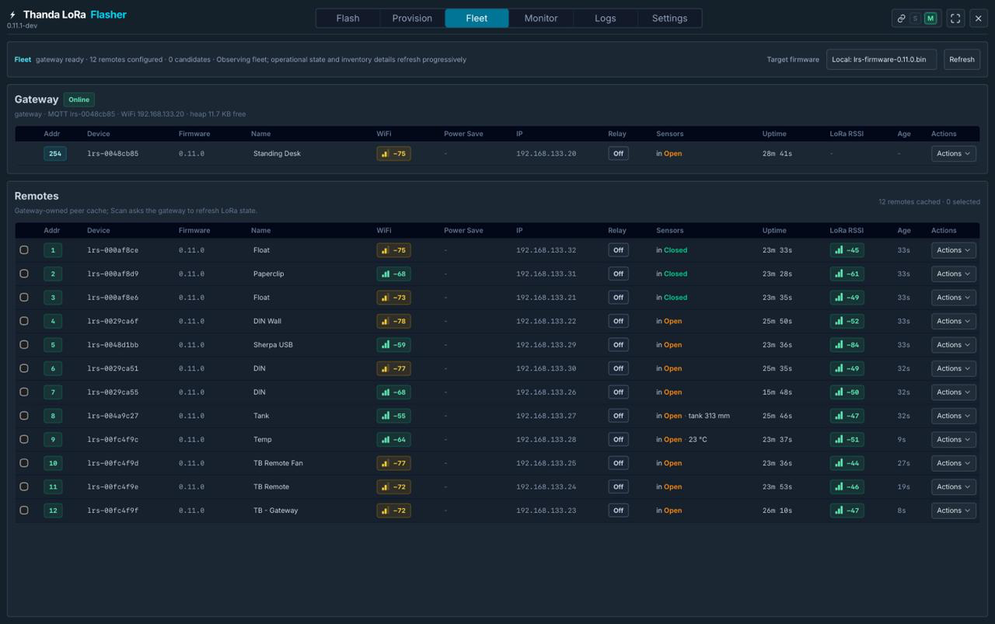This screenshot has height=624, width=995.
Task: Select checkbox for Temp remote
Action: 24,440
